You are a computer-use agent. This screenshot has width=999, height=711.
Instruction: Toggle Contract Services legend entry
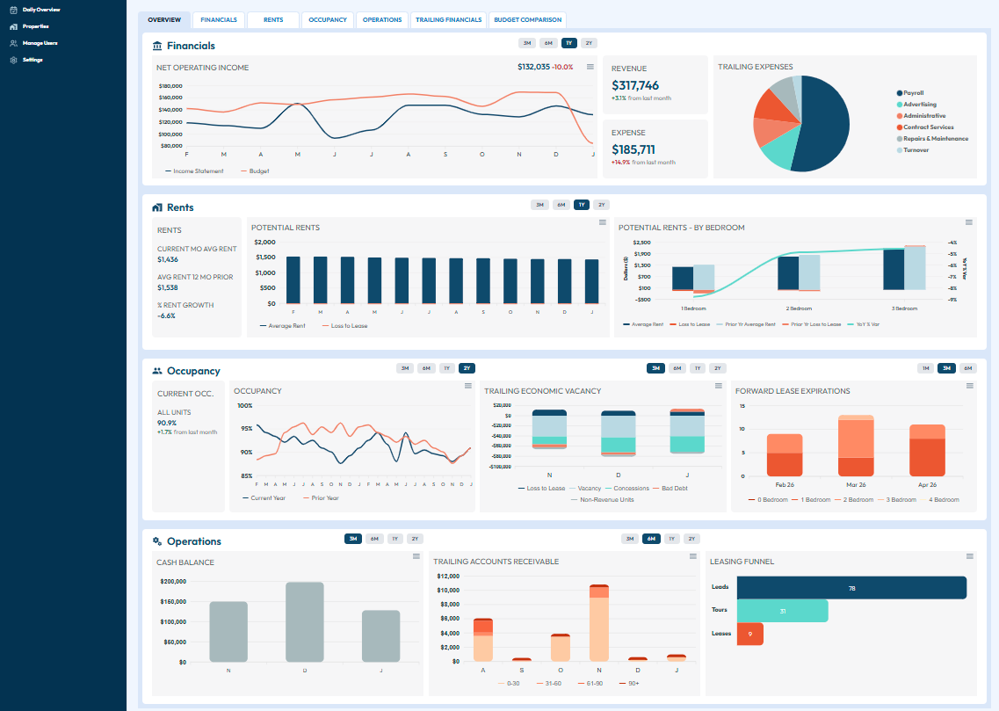click(925, 127)
